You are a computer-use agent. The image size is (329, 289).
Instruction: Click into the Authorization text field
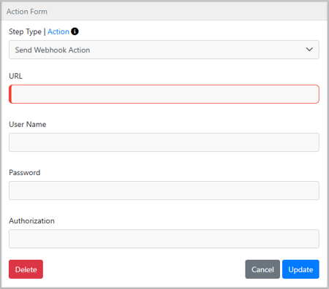coord(164,239)
